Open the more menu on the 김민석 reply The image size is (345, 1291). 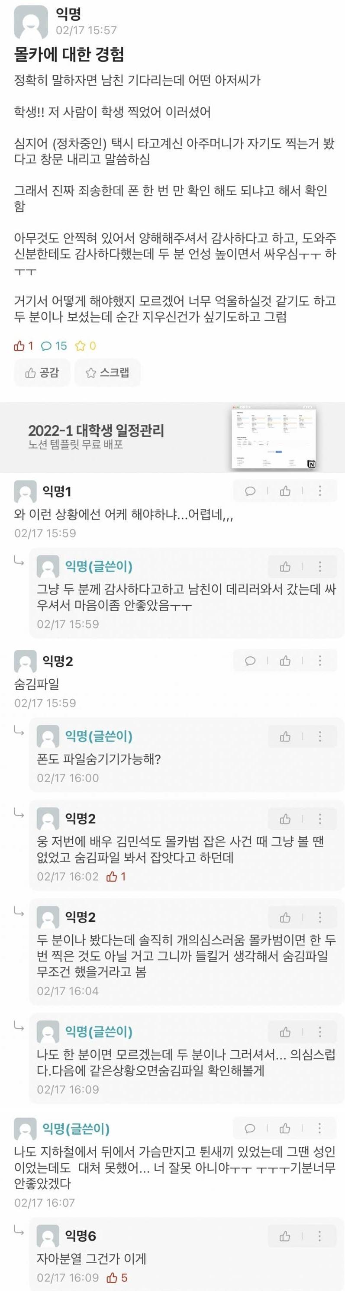pos(320,820)
